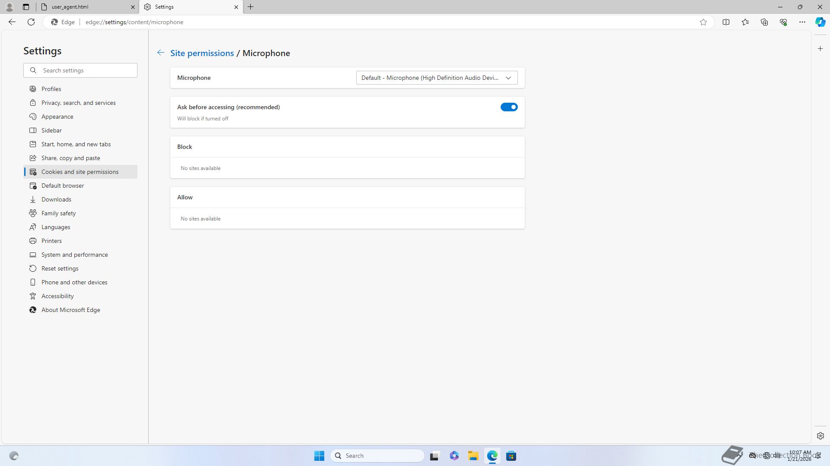Open the Tab actions menu icon
830x466 pixels.
point(26,7)
